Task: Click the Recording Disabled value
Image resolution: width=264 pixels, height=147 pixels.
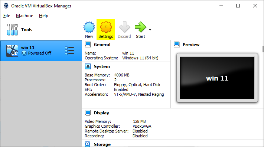Action: pyautogui.click(x=140, y=136)
